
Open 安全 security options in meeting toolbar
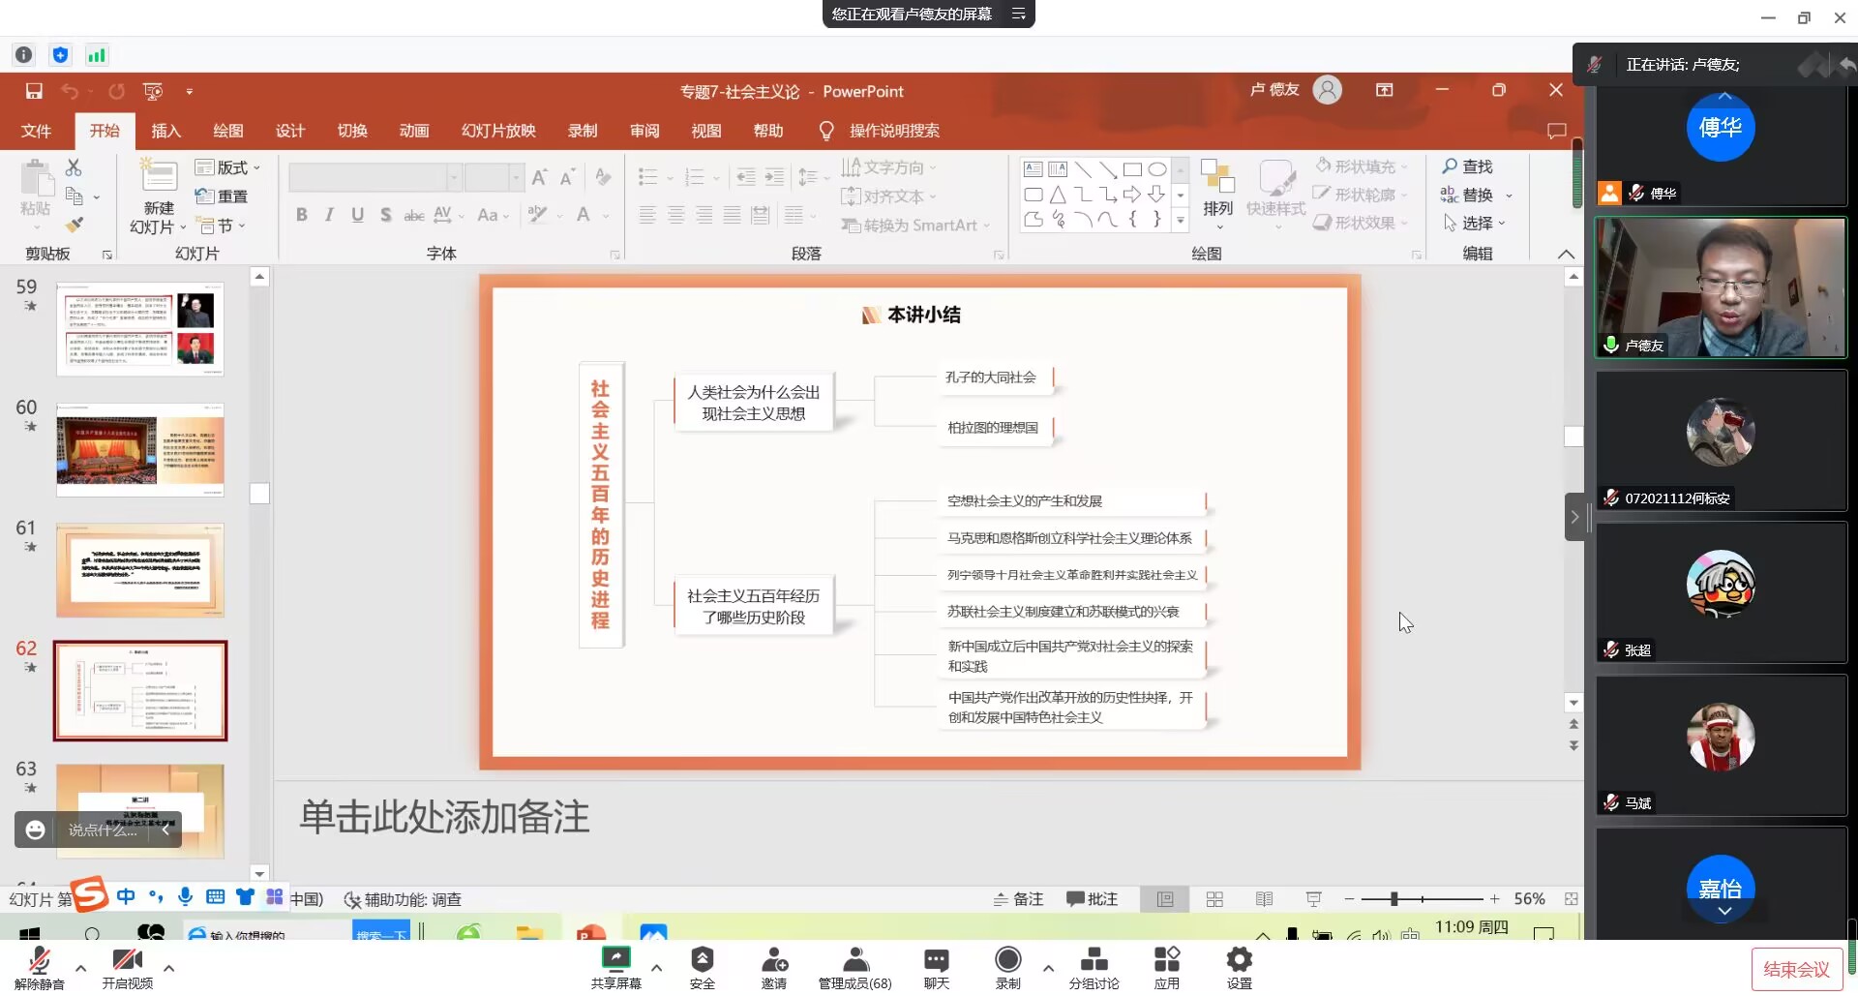pos(703,968)
